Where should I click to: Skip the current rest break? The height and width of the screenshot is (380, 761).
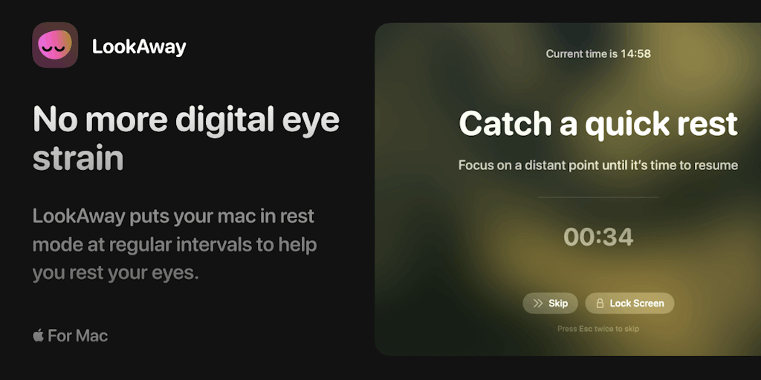coord(551,304)
